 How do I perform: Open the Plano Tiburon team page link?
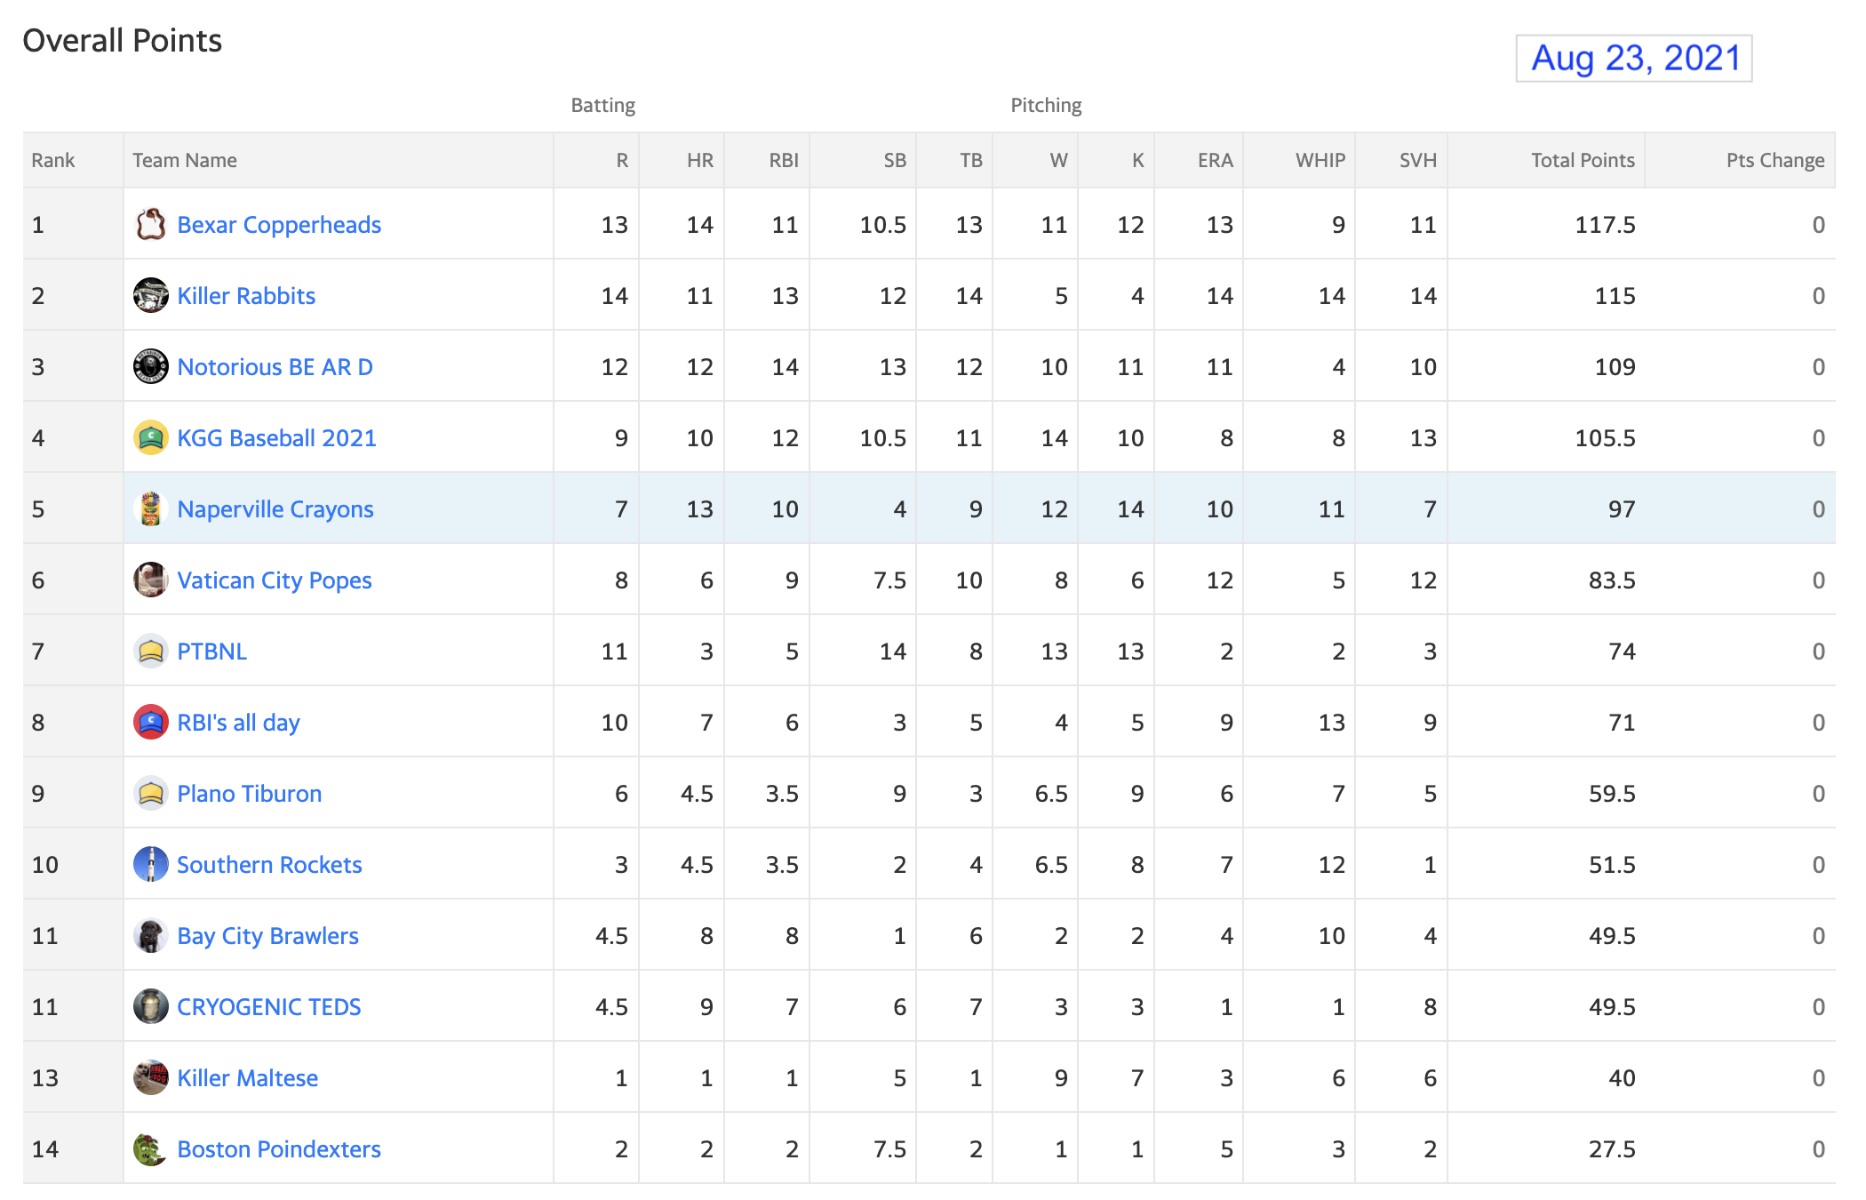[x=249, y=793]
